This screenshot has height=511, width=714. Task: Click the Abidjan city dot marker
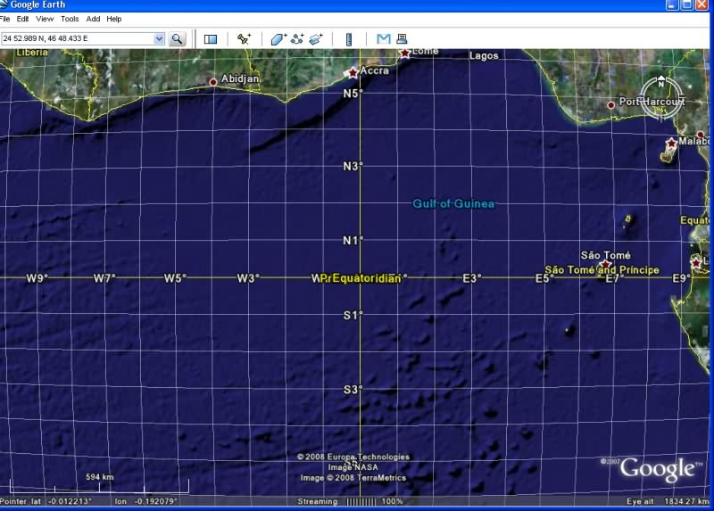[213, 82]
